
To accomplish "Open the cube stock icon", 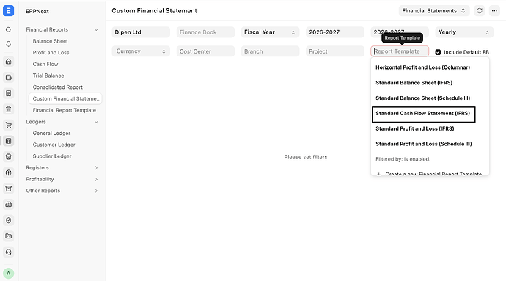I will [x=8, y=172].
